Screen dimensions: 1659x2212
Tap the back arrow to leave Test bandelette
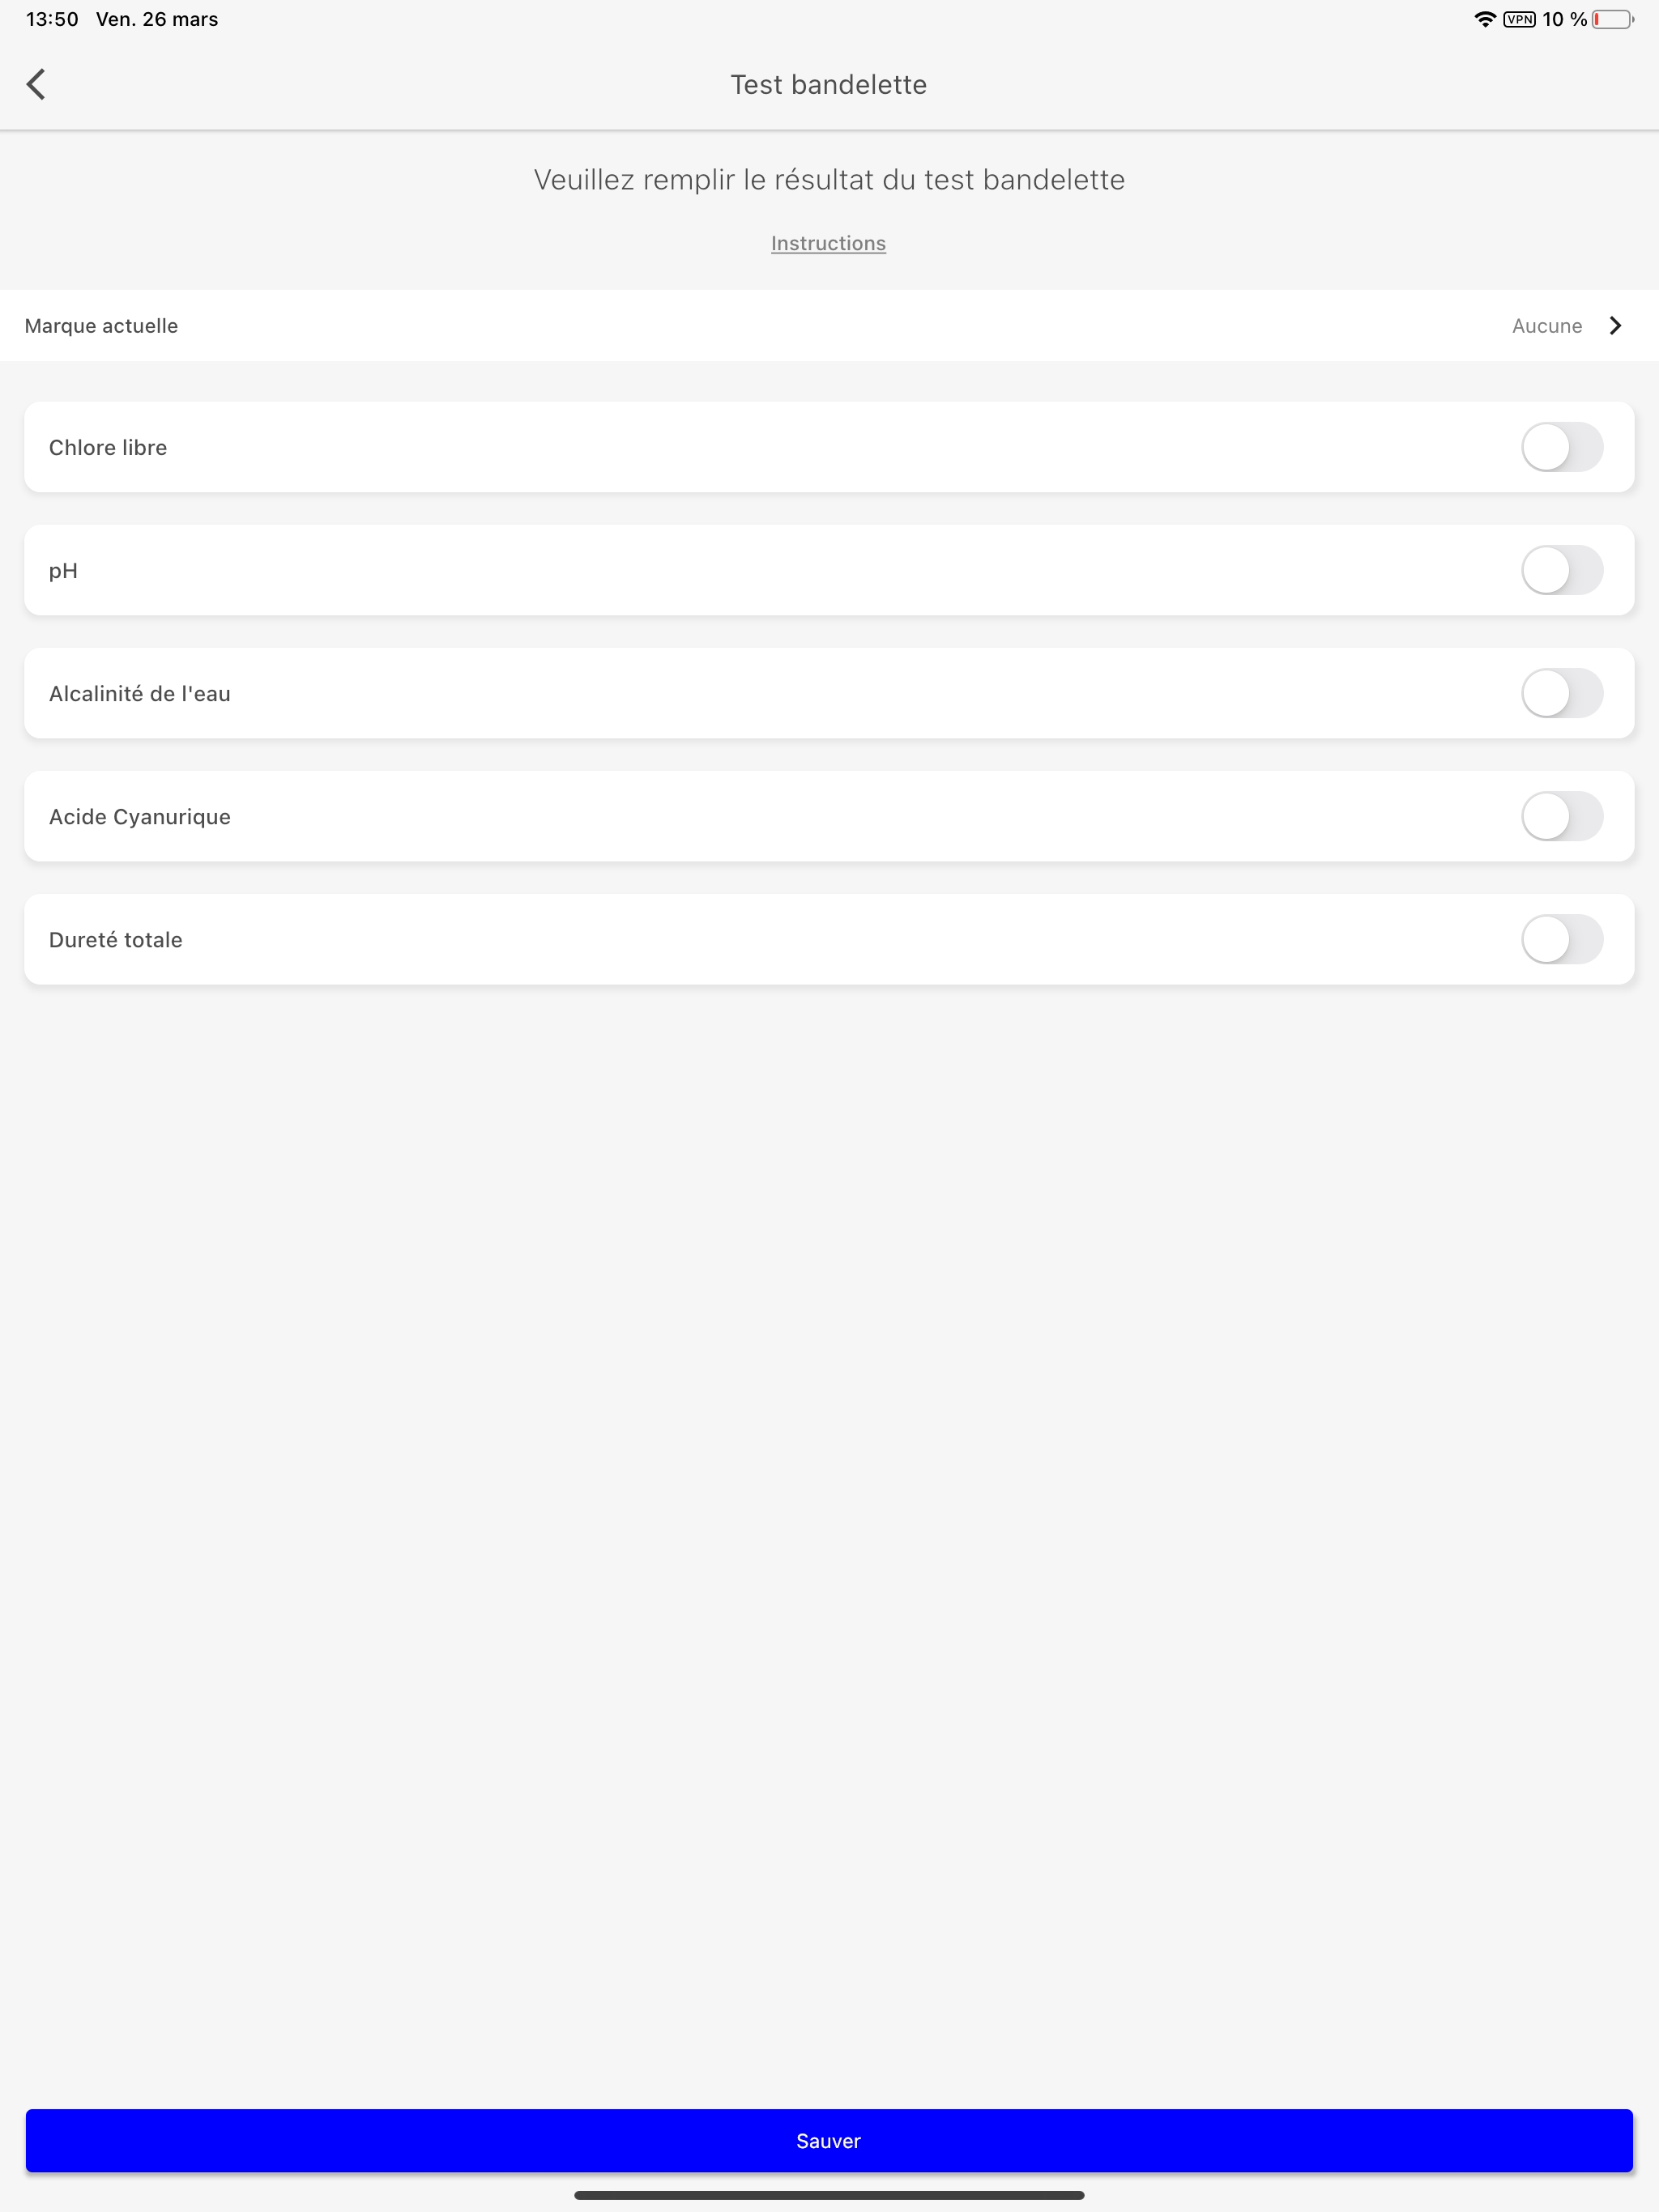click(37, 84)
